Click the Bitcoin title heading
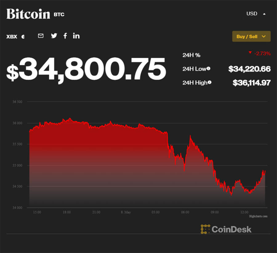Image resolution: width=277 pixels, height=253 pixels. pos(28,14)
